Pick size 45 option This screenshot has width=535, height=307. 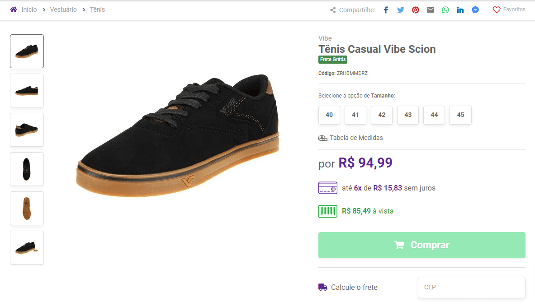[461, 115]
